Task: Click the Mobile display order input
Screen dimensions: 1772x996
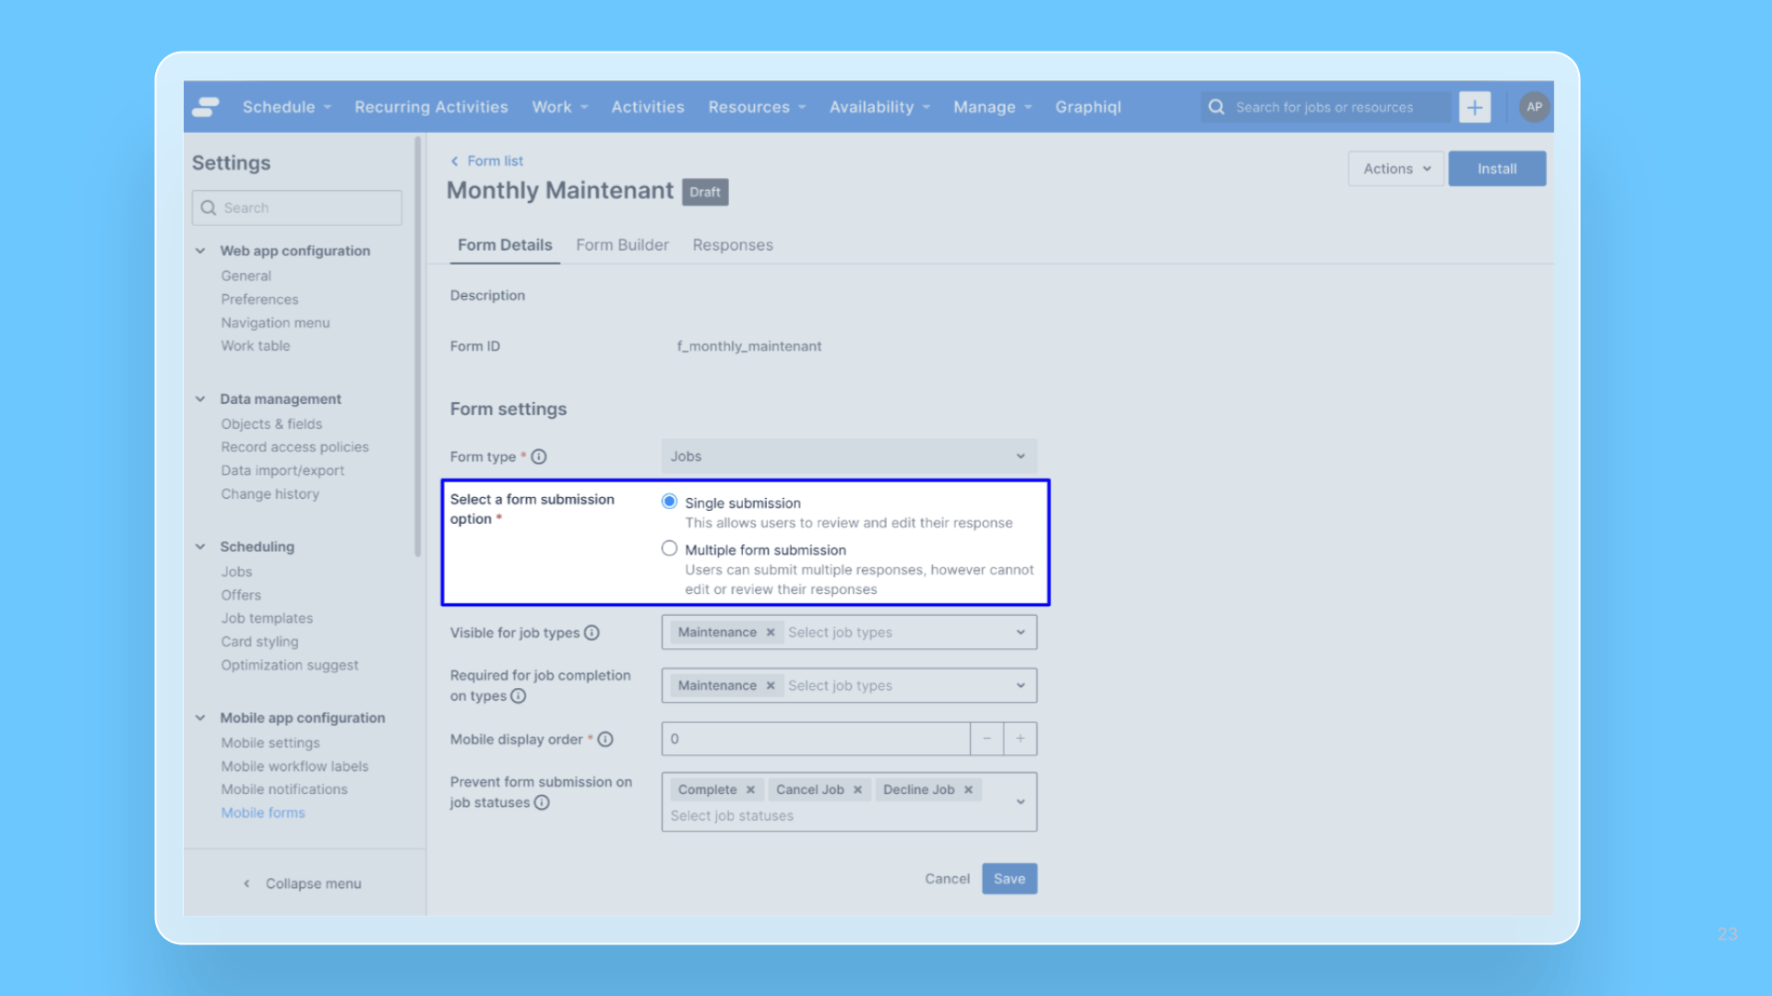Action: 816,739
